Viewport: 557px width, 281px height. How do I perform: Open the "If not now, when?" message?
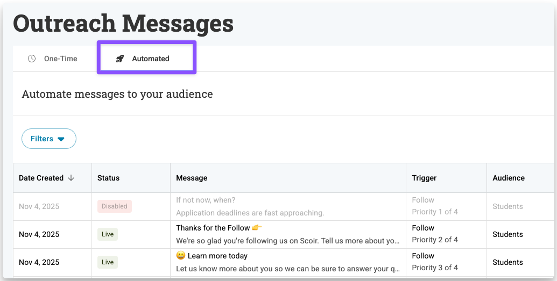click(206, 200)
